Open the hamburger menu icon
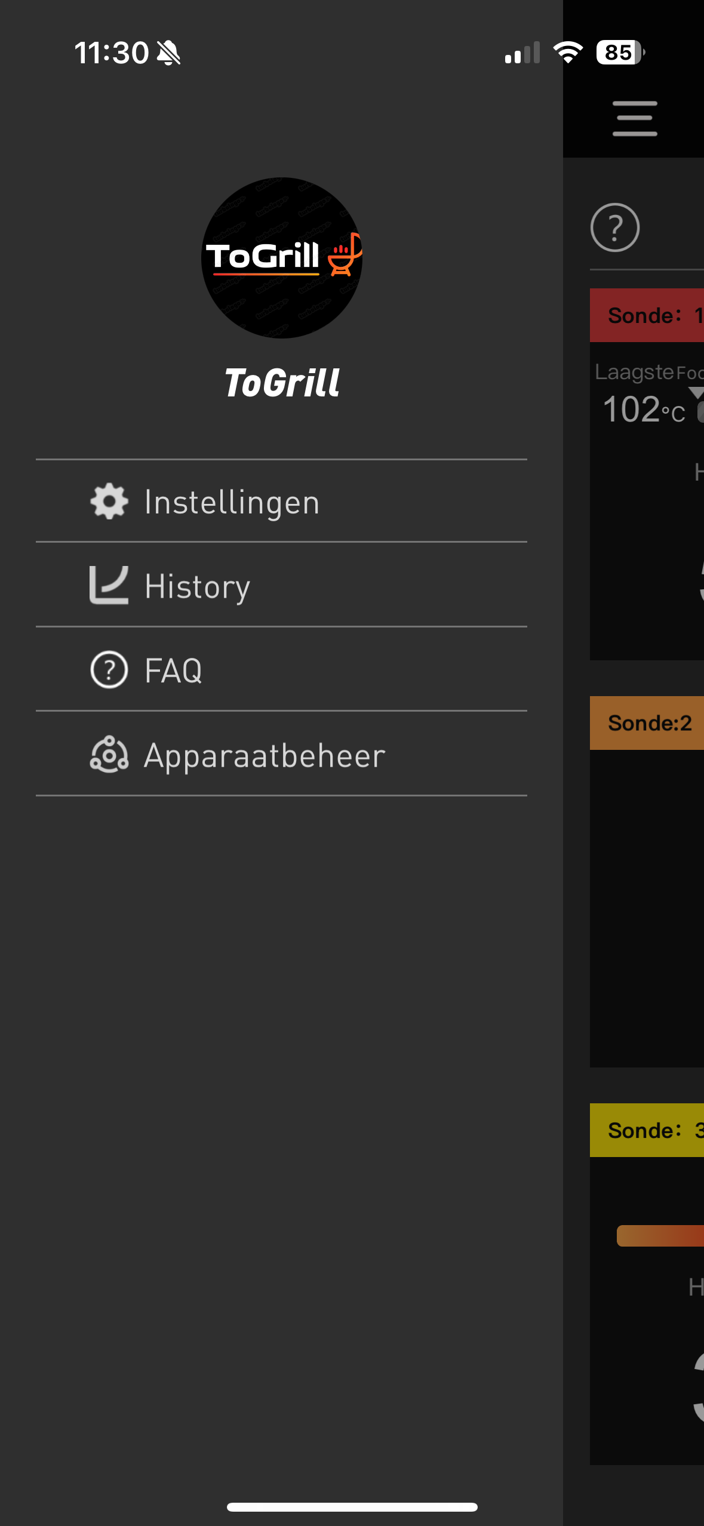This screenshot has height=1526, width=704. pos(634,118)
